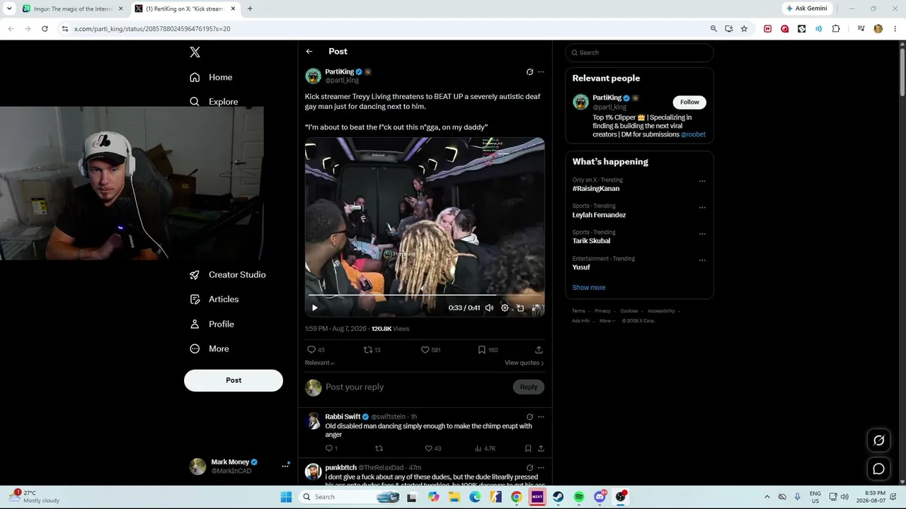Open Grok on Rabbi Swift's reply

529,417
